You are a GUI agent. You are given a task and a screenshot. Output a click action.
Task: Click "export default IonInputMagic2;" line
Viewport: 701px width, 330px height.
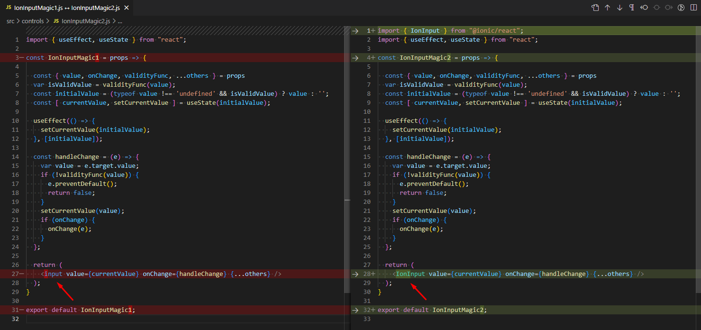432,310
